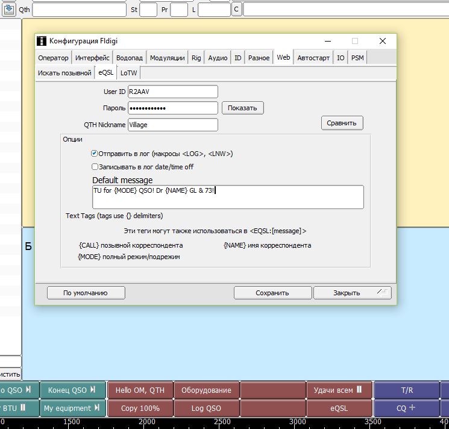Open the Водопад configuration tab
This screenshot has height=429, width=449.
click(x=130, y=58)
